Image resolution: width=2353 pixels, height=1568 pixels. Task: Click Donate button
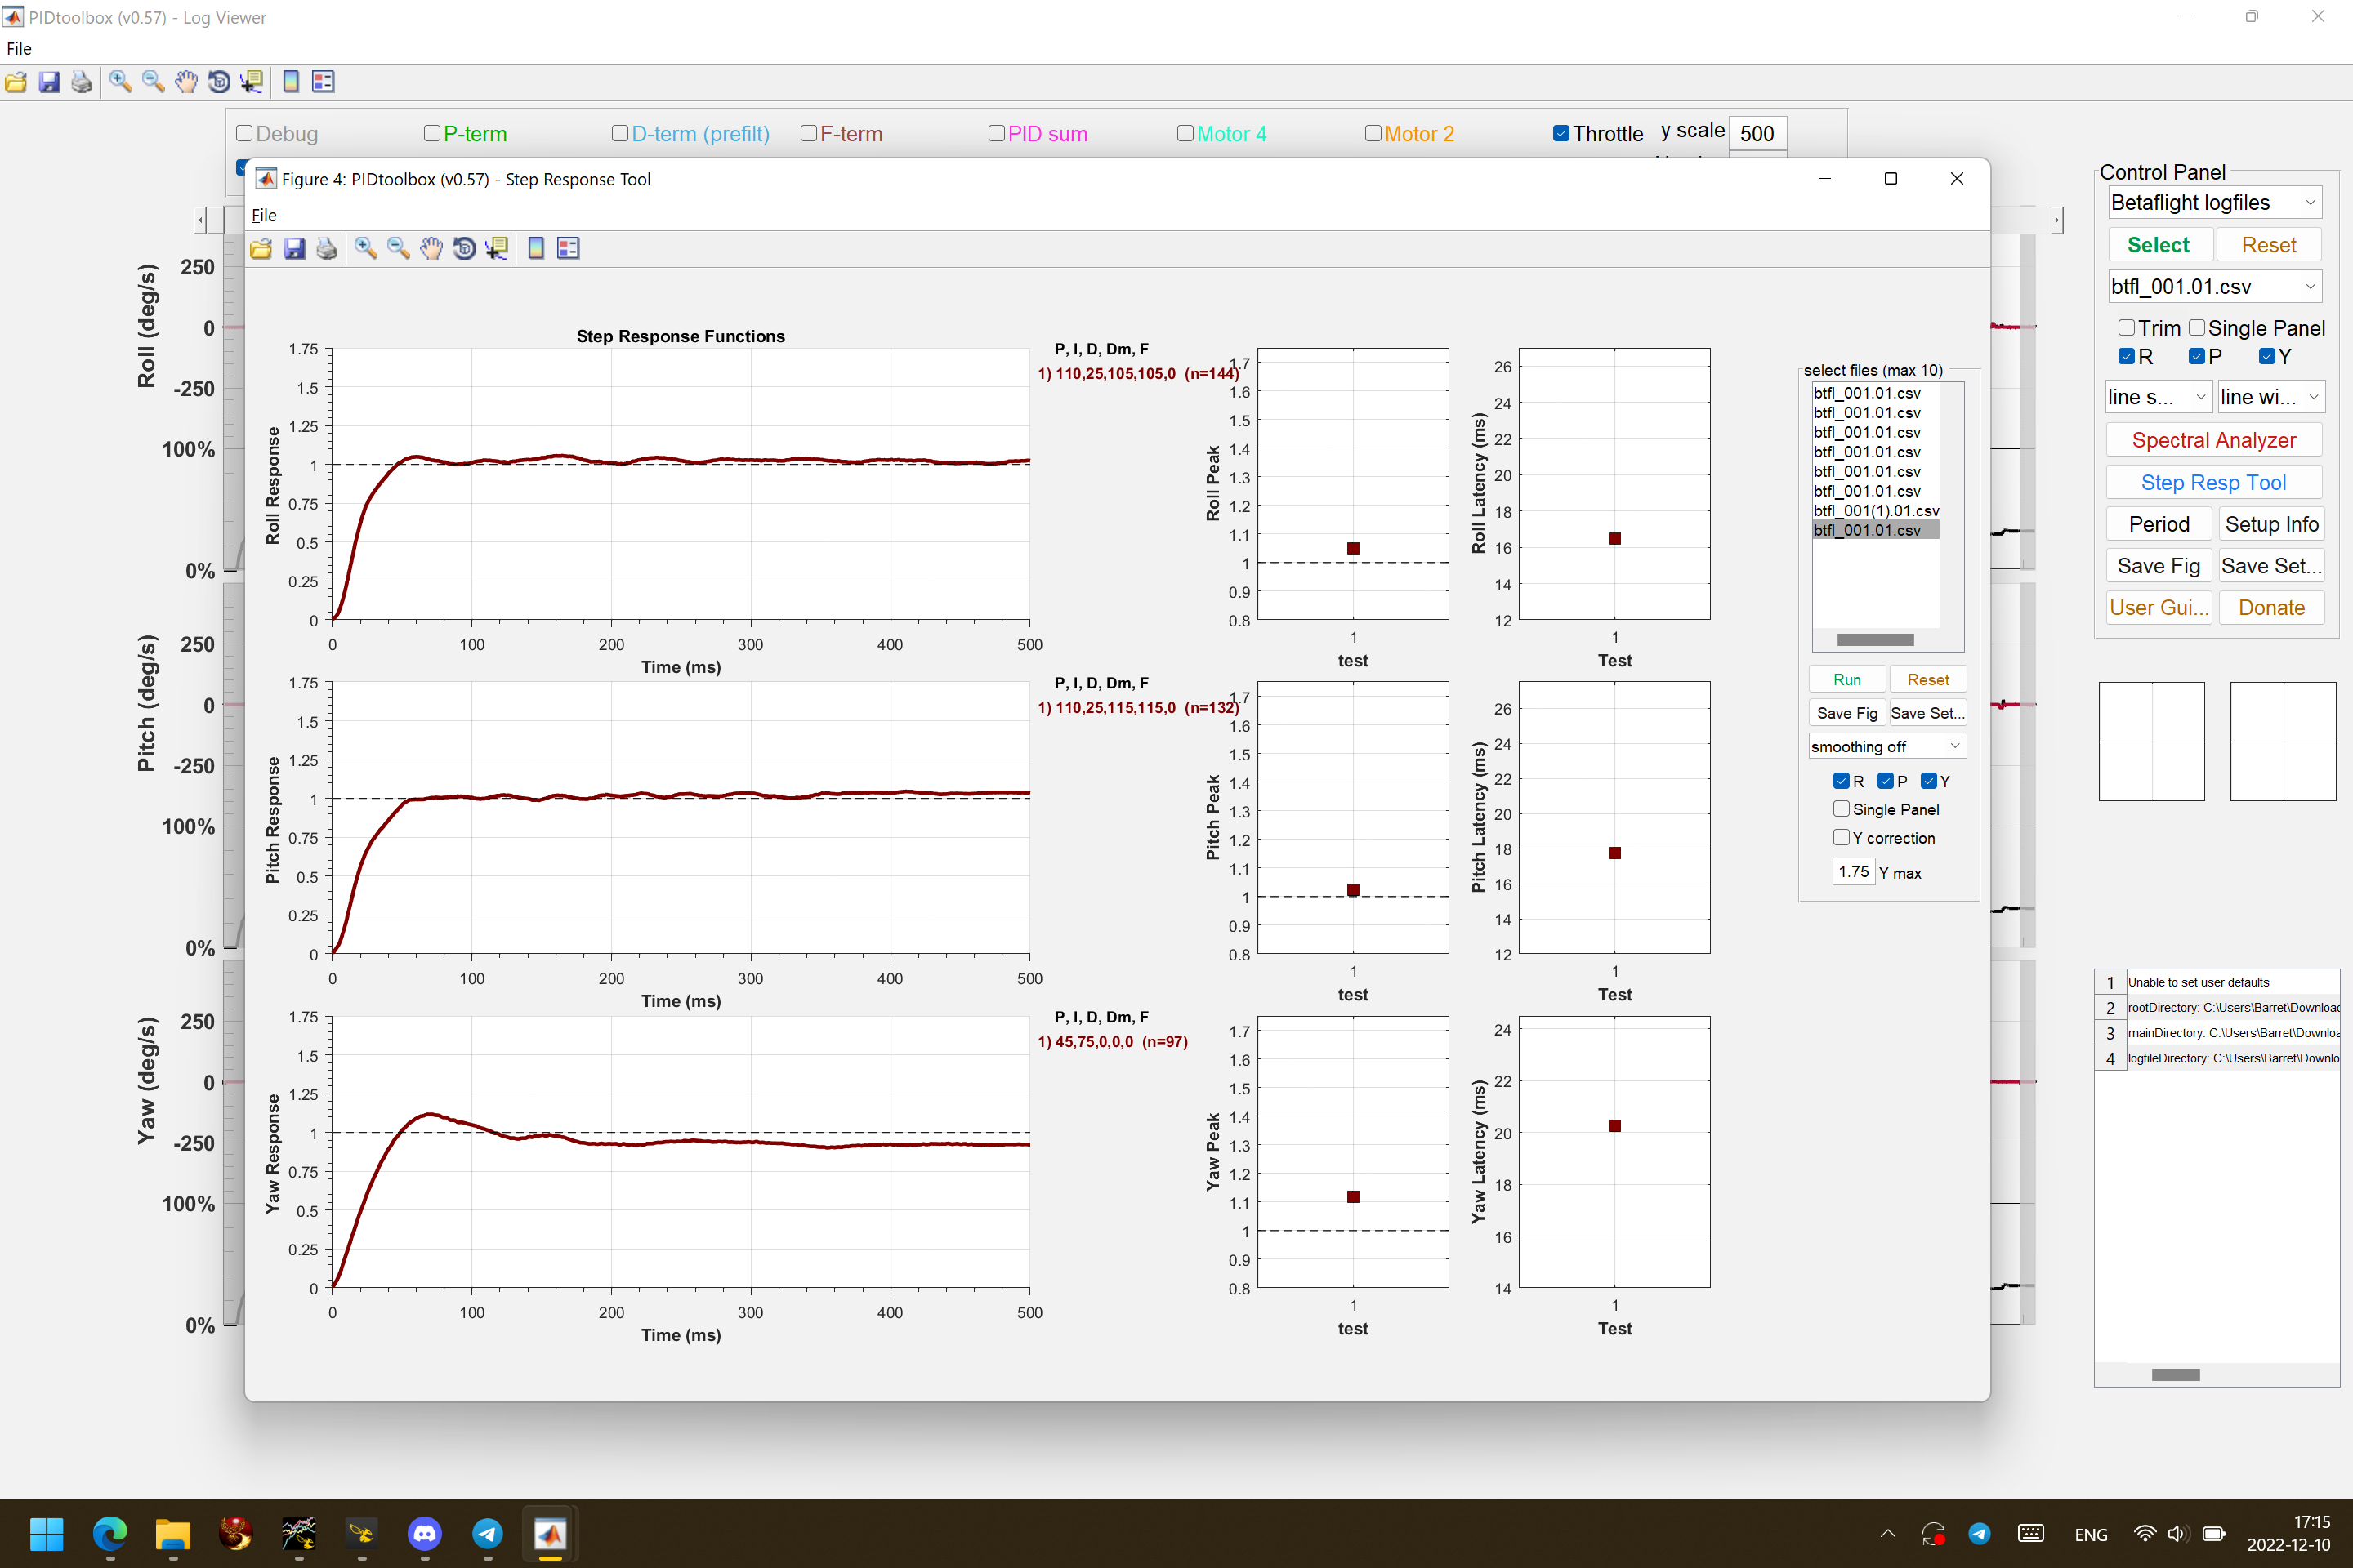point(2271,607)
